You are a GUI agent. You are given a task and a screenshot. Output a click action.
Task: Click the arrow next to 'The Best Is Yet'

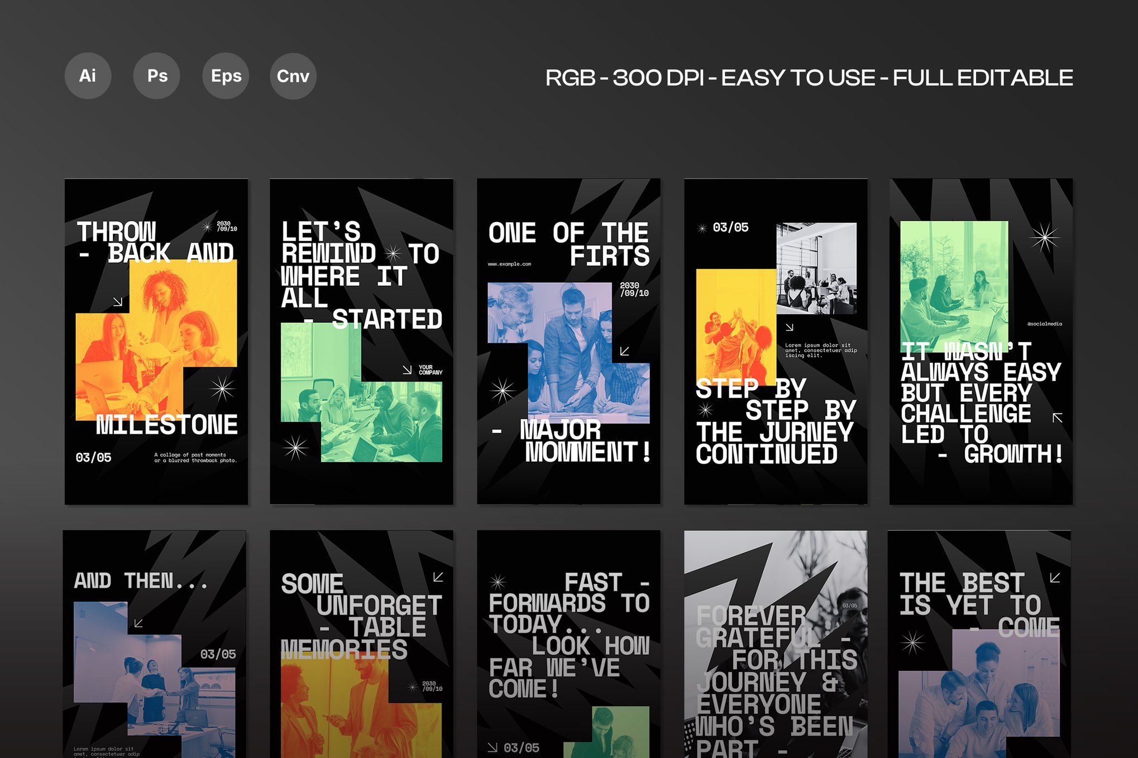[1054, 578]
